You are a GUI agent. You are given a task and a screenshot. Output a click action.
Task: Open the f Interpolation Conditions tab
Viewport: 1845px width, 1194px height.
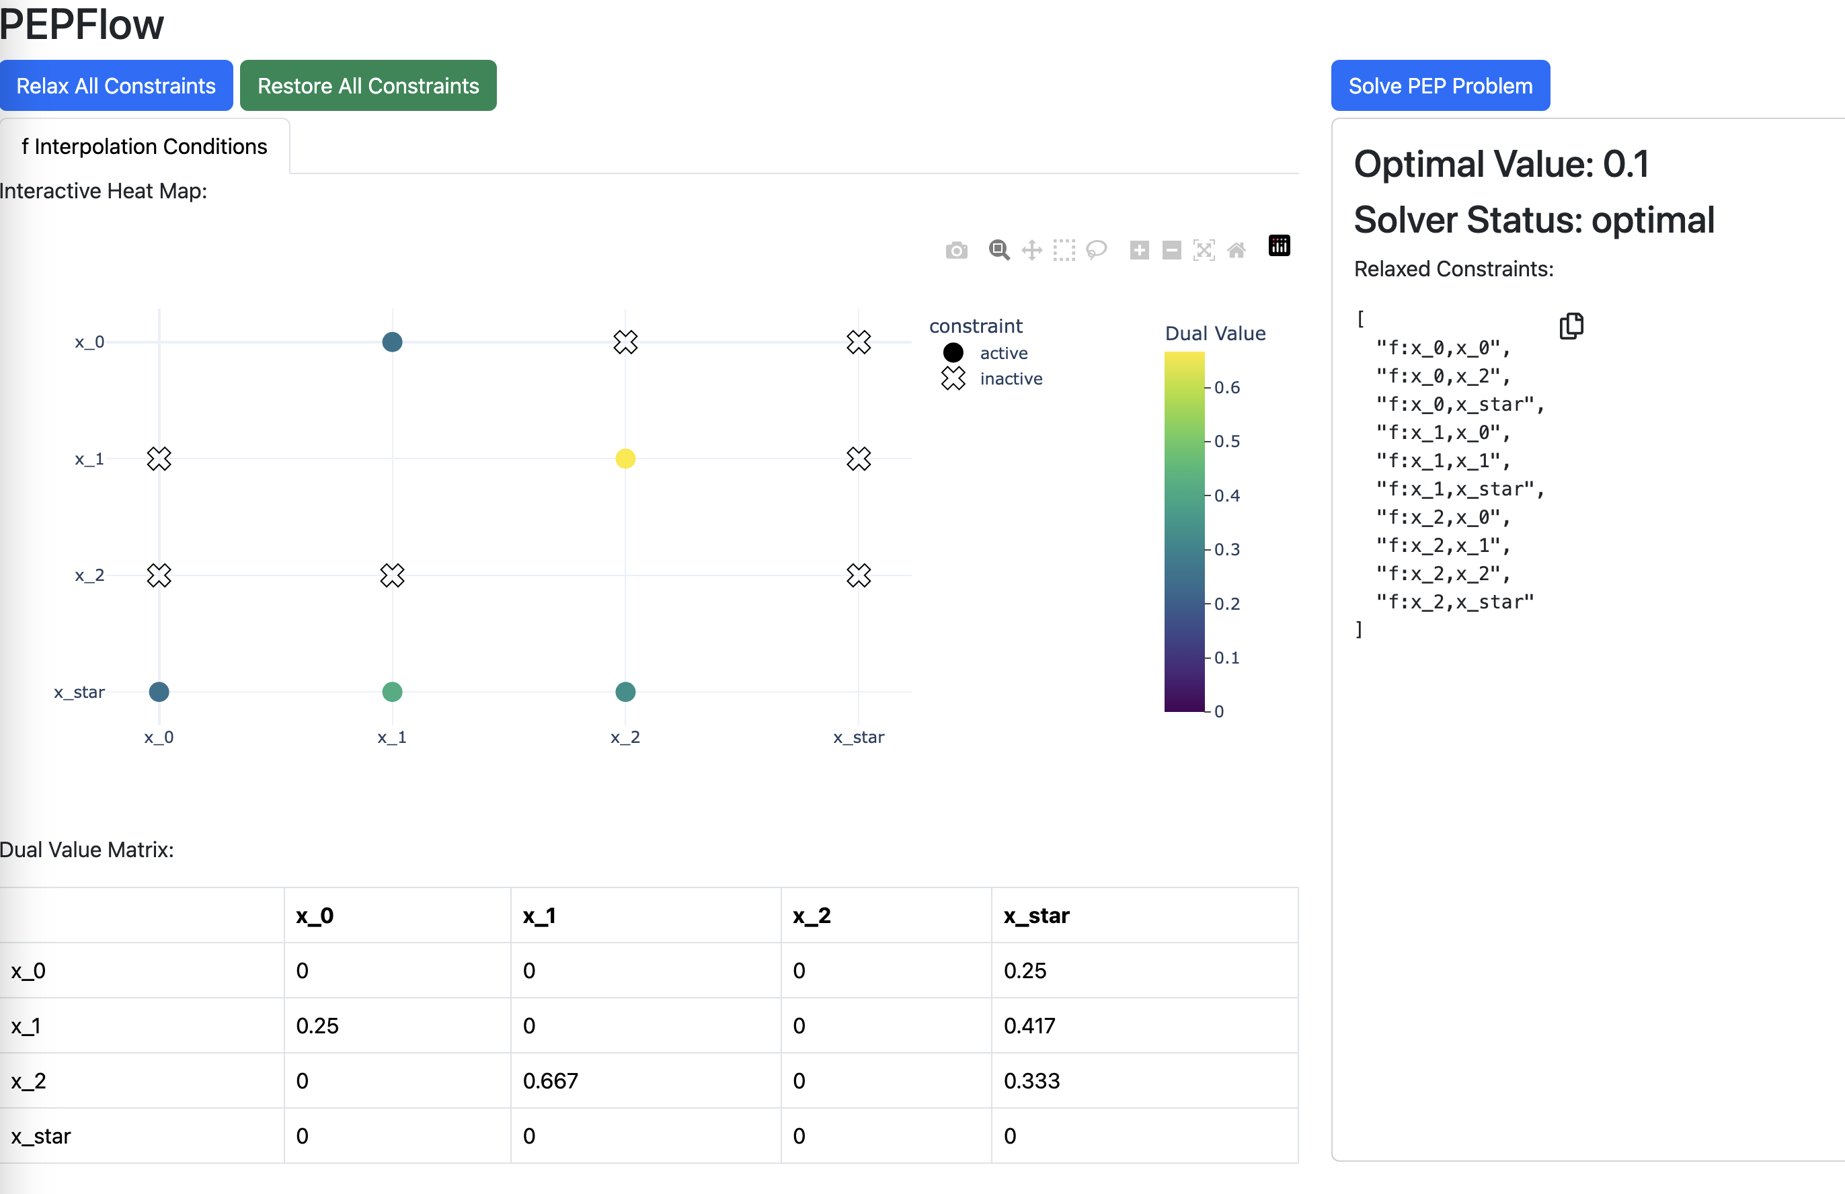tap(144, 147)
